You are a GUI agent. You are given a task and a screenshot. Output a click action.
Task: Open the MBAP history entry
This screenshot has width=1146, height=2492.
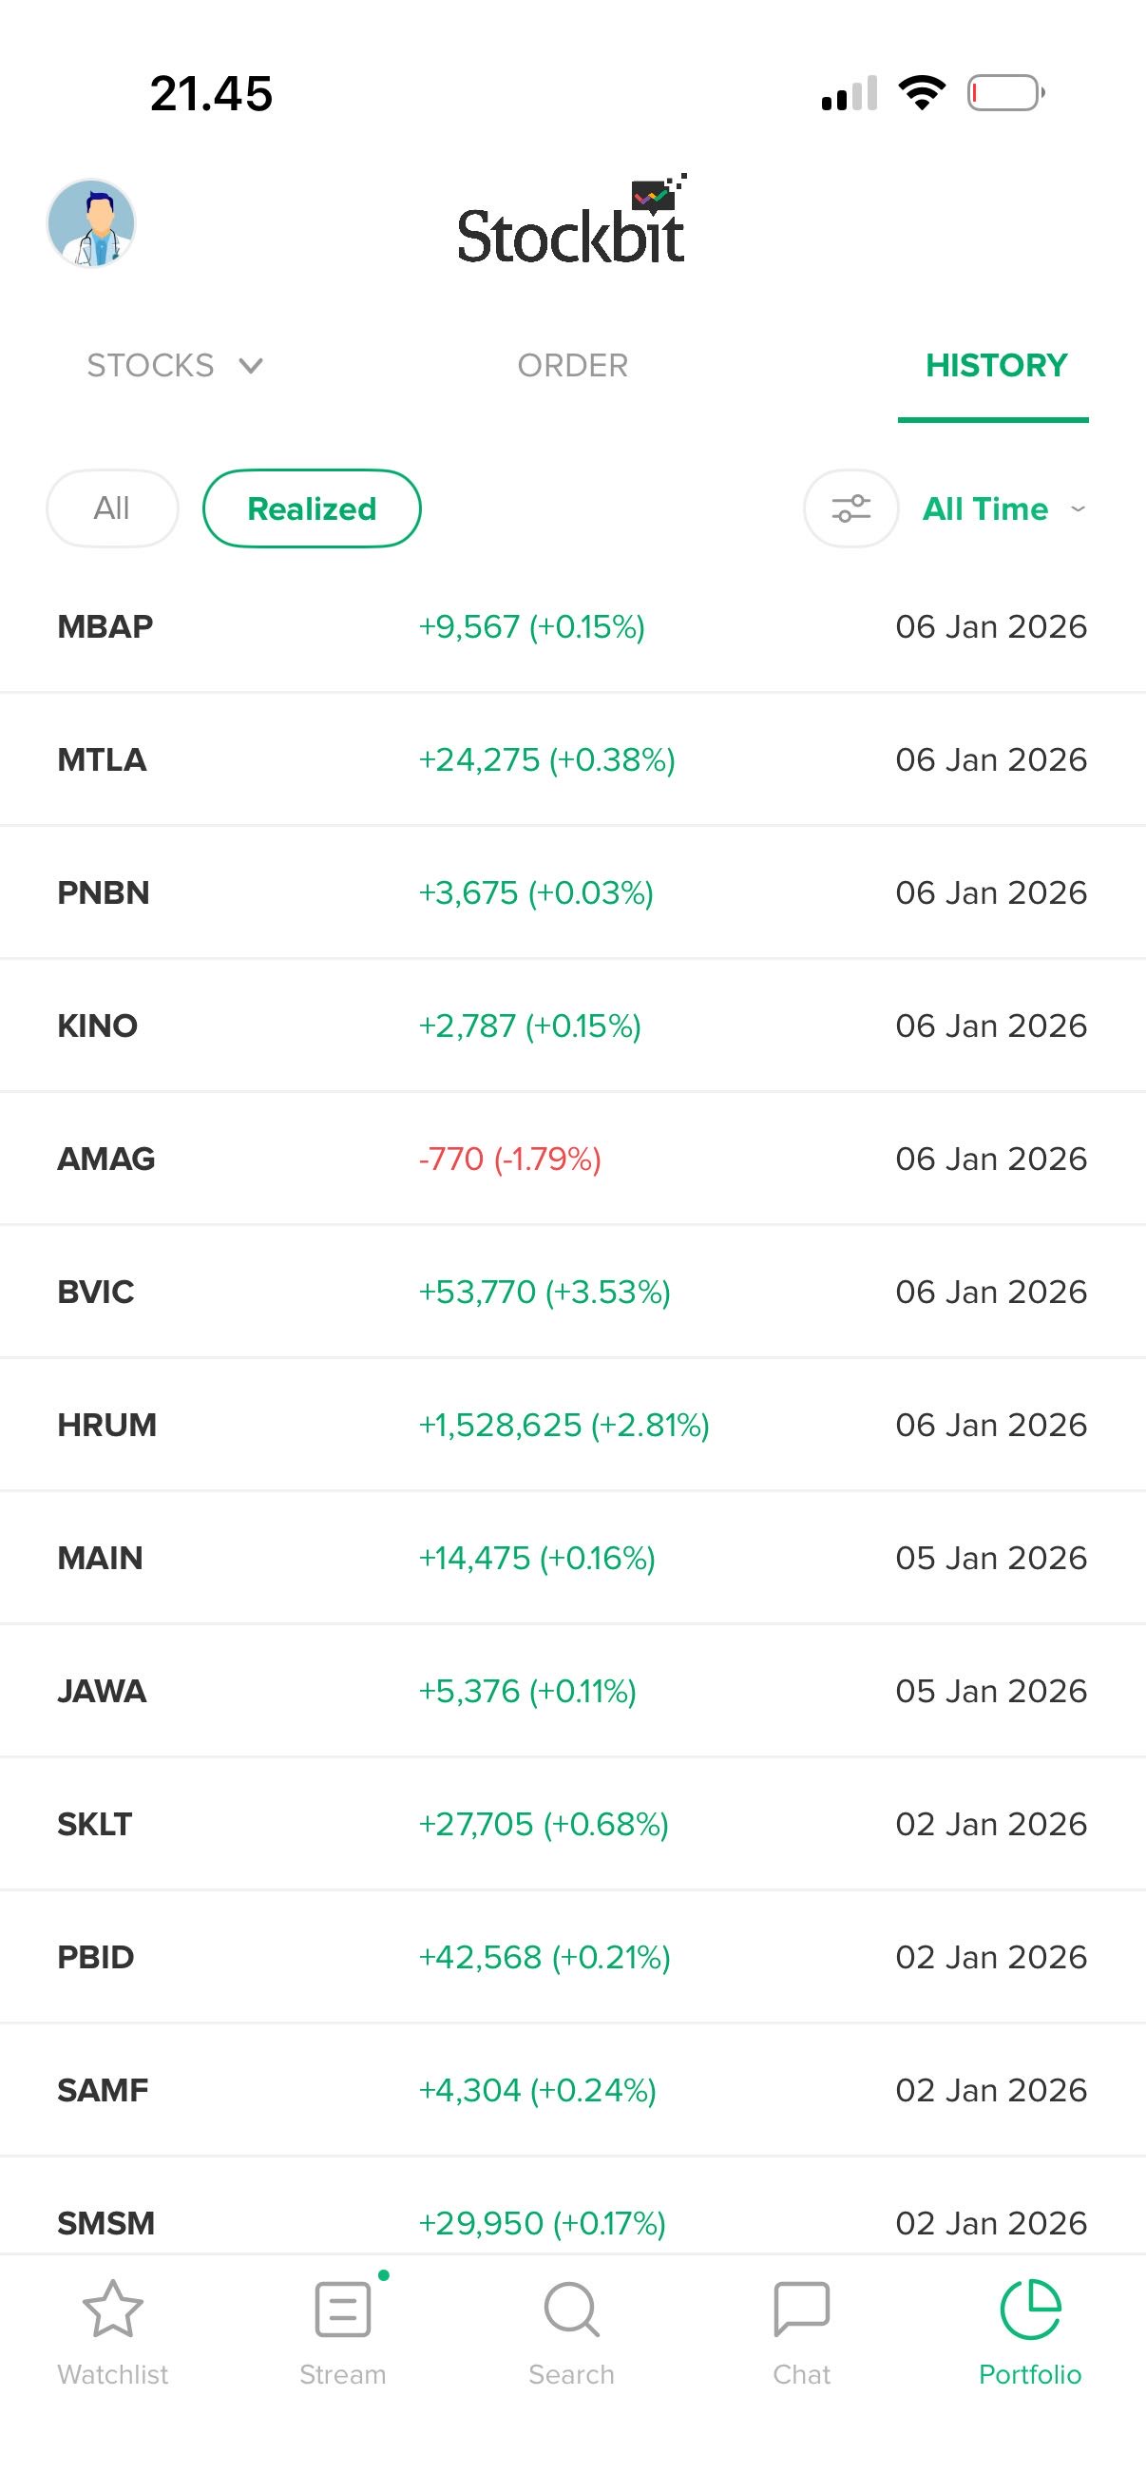click(x=572, y=627)
